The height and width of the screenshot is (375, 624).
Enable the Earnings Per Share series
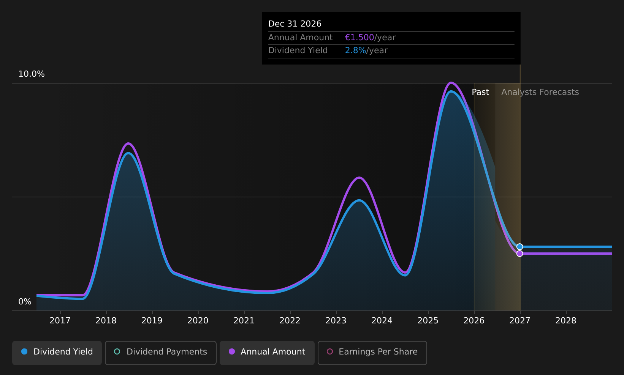pos(372,353)
